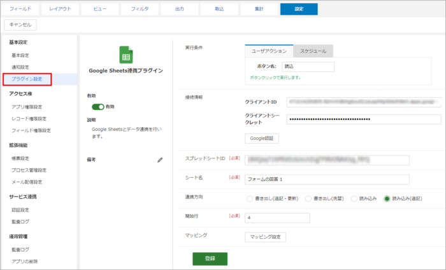Viewport: 446px width, 270px height.
Task: Open アプリの削除 in sidebar
Action: pos(24,262)
